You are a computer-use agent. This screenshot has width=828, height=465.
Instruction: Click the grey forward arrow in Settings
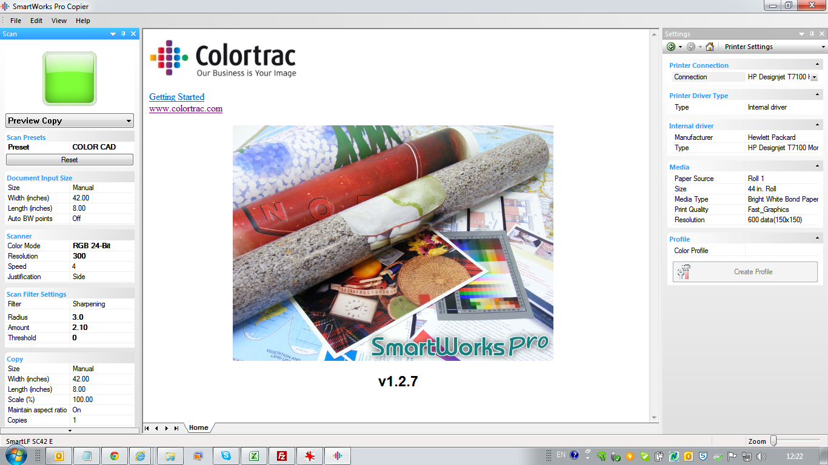691,47
